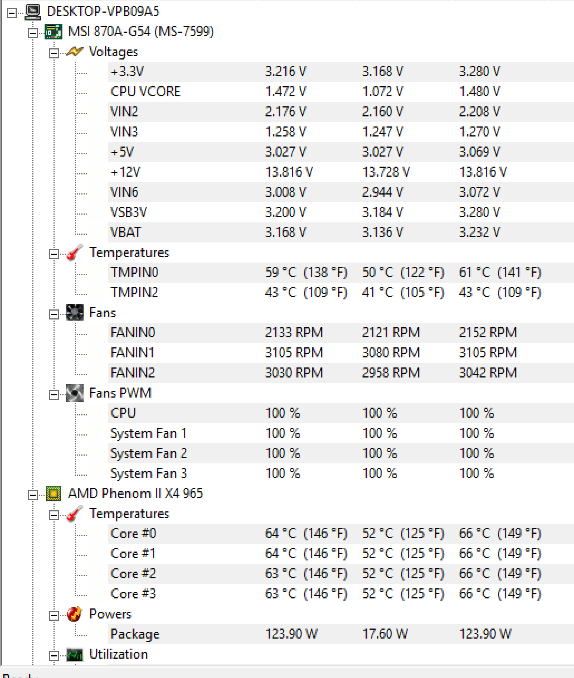Select the CPU VCORE voltage row

point(341,92)
